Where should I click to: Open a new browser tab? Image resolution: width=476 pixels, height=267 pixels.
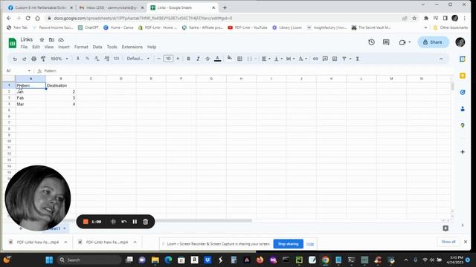(225, 7)
